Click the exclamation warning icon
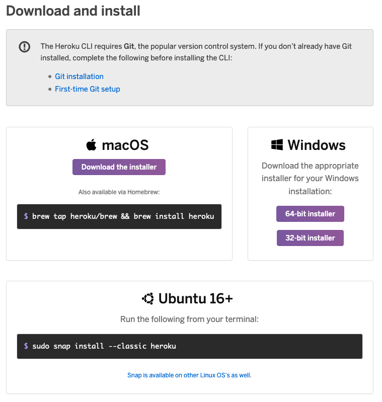The width and height of the screenshot is (382, 402). (x=24, y=47)
